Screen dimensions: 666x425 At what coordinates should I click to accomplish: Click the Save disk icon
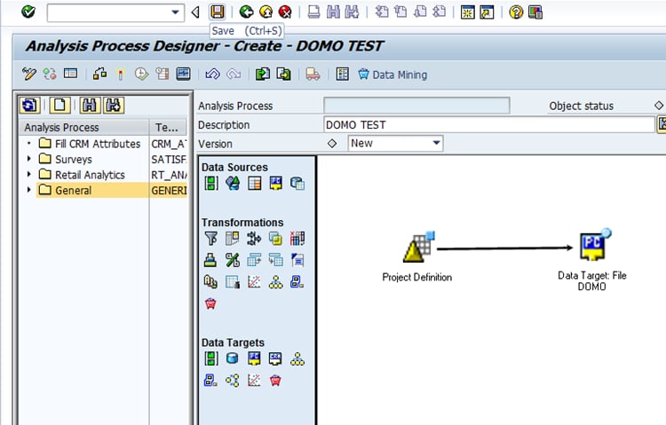[x=217, y=12]
